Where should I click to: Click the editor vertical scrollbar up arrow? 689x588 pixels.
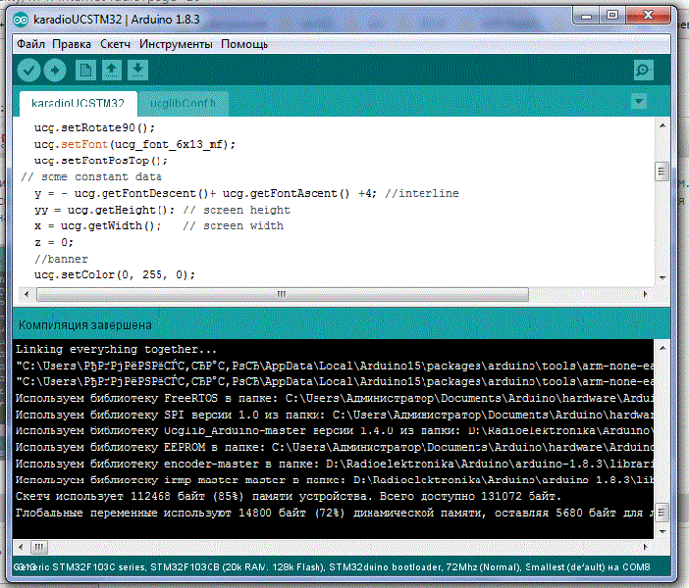point(662,126)
